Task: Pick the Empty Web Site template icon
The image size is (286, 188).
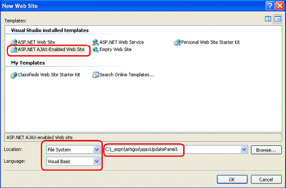Action: pos(95,50)
